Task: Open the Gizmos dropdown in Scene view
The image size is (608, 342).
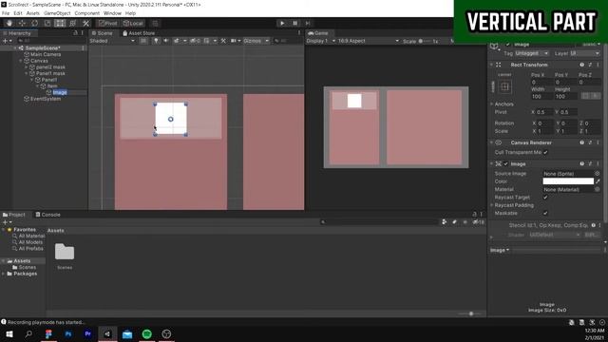Action: 256,41
